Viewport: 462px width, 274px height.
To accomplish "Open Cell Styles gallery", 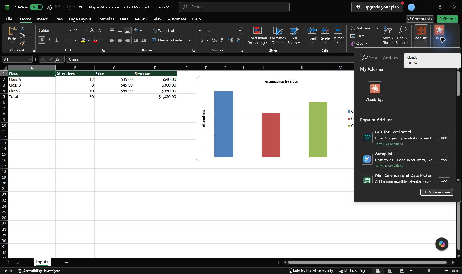I will tap(294, 35).
